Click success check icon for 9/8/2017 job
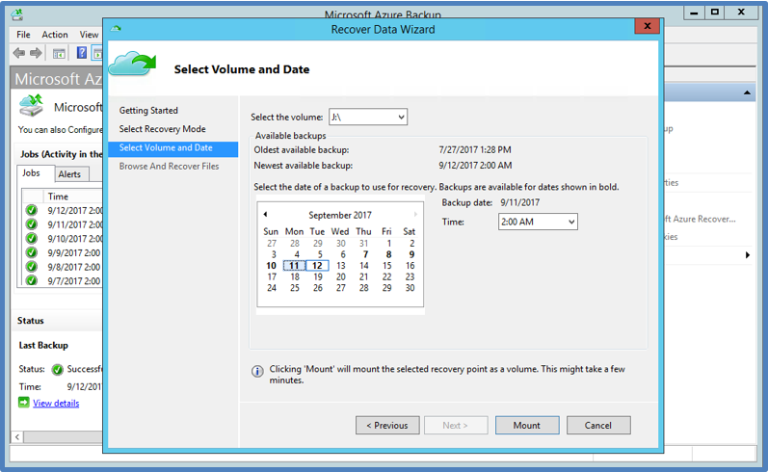The width and height of the screenshot is (768, 472). click(32, 267)
